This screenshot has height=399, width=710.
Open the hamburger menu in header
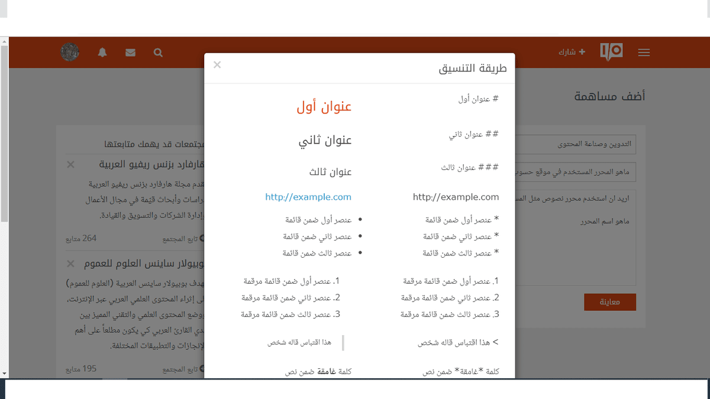pos(644,52)
